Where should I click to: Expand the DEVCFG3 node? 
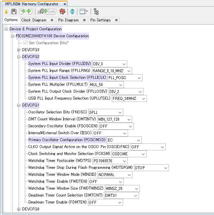coord(19,50)
